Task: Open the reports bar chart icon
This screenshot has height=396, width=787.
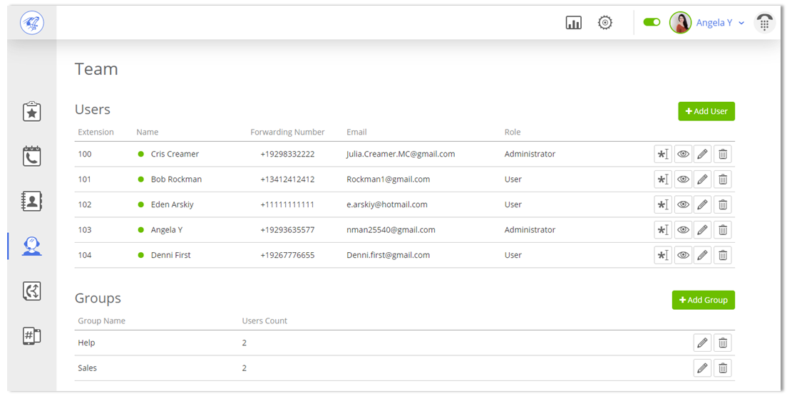Action: (x=573, y=23)
